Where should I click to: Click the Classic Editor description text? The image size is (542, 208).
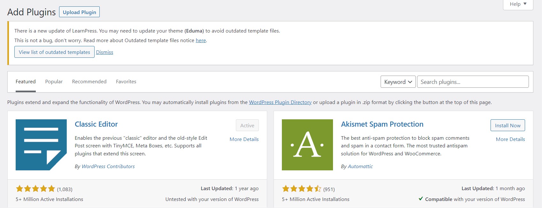pos(141,146)
